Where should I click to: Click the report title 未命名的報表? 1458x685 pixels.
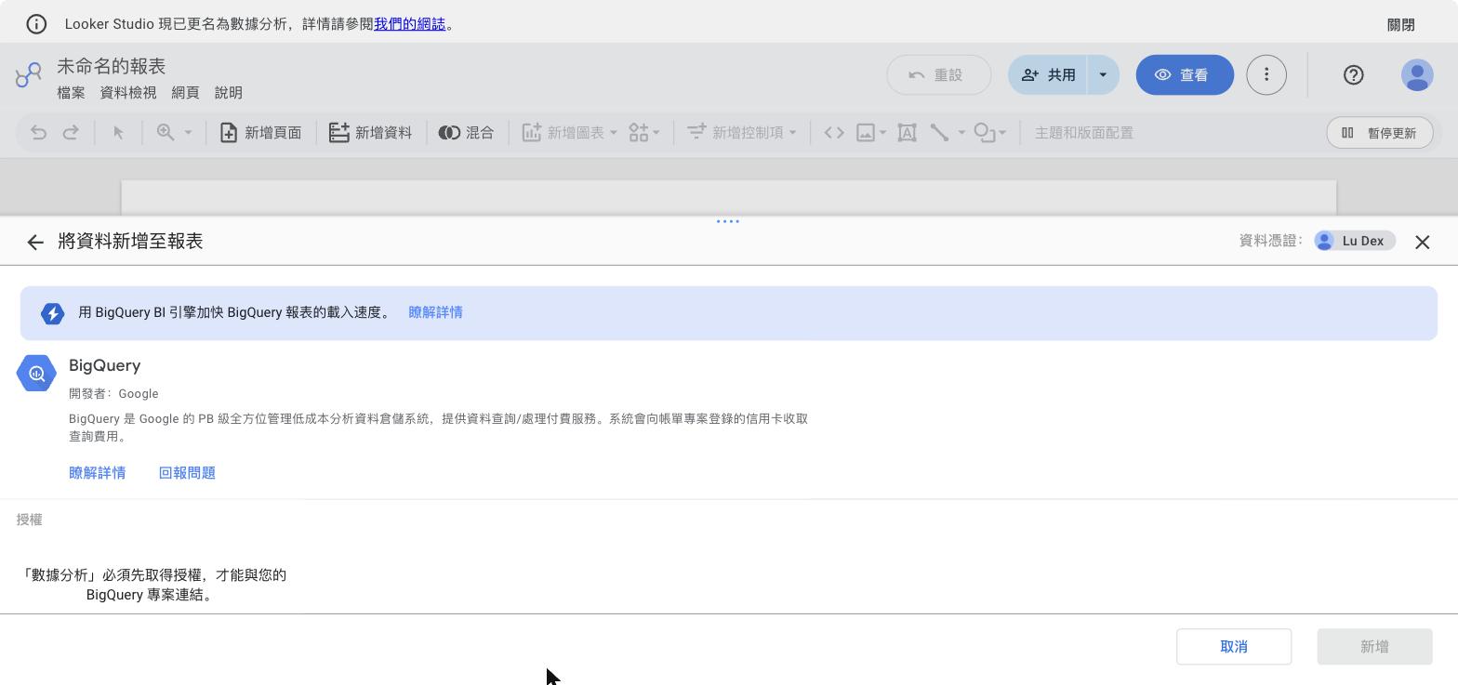(112, 66)
